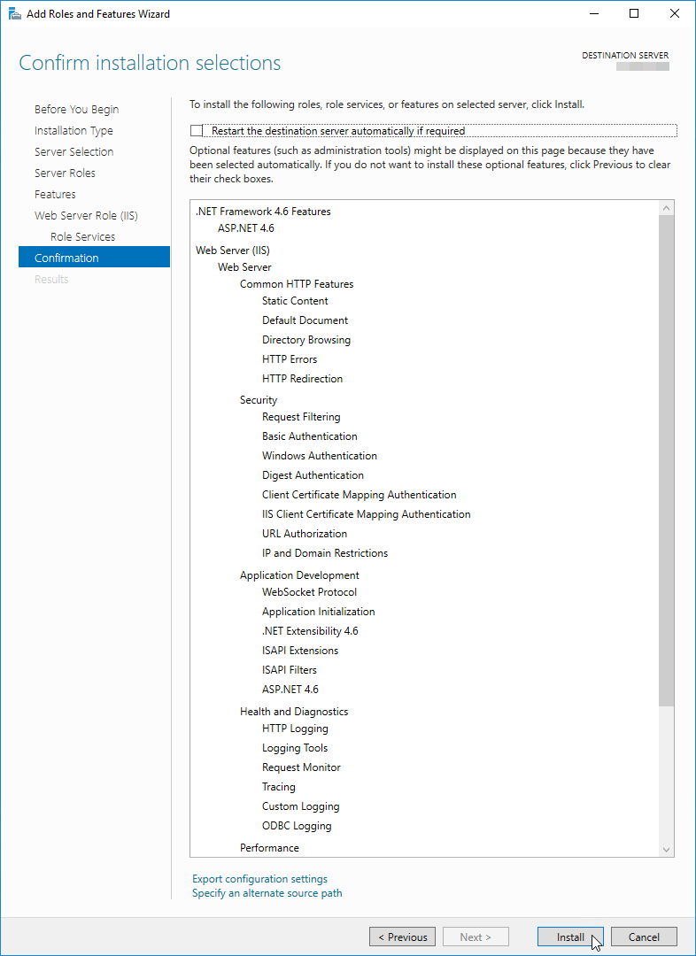
Task: Select Digest Authentication entry
Action: pyautogui.click(x=313, y=475)
